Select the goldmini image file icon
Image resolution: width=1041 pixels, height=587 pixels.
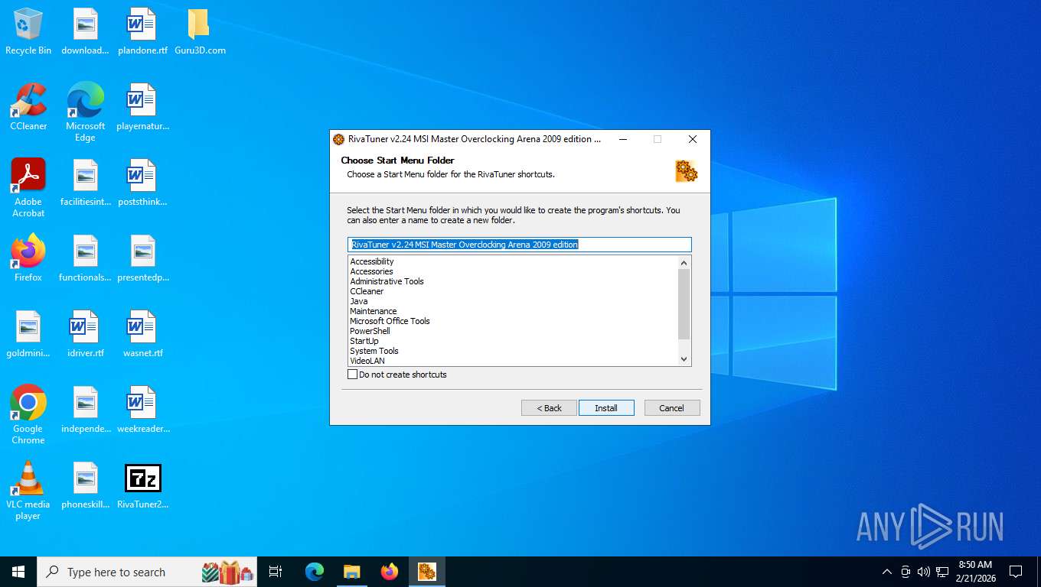[28, 334]
